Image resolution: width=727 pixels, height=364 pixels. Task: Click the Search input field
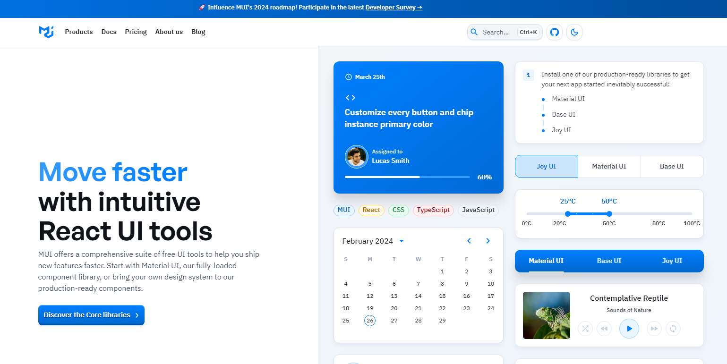click(x=505, y=32)
